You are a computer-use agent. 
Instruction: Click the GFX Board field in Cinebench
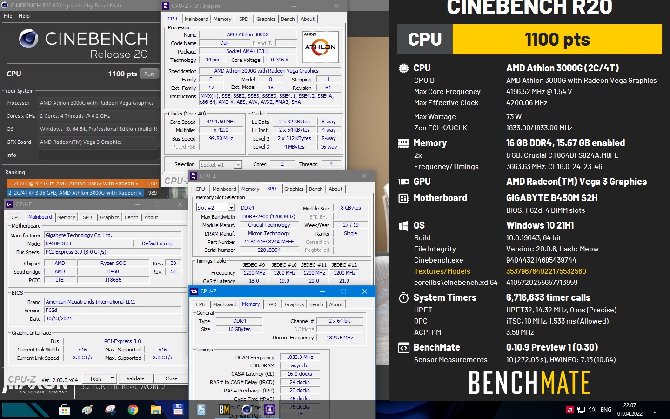(x=98, y=142)
